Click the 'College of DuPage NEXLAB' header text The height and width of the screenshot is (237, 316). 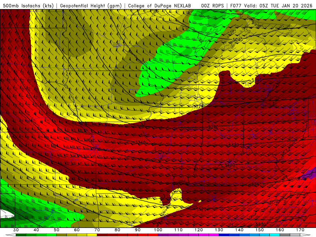(160, 6)
